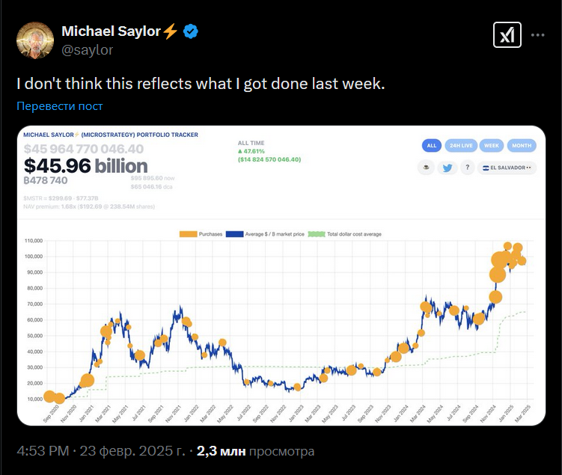Select the ALL time range tab
The height and width of the screenshot is (475, 562).
point(431,146)
